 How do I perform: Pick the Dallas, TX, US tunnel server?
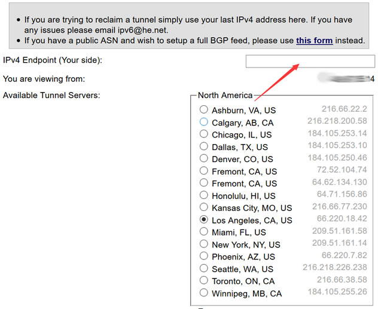point(204,146)
